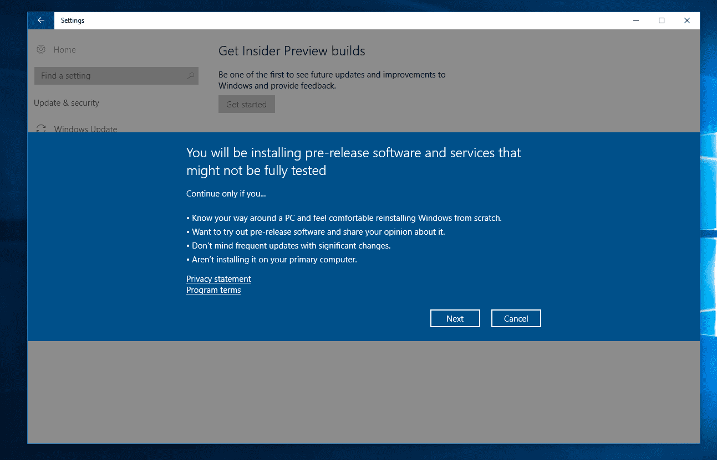The image size is (717, 460).
Task: Click the Get started button
Action: pos(246,104)
